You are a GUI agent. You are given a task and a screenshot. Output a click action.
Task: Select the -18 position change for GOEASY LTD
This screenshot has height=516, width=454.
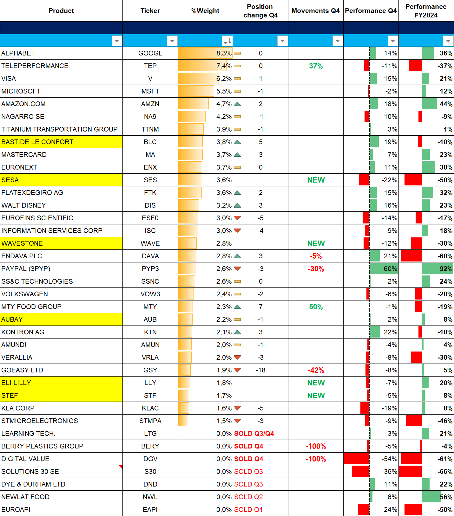(260, 370)
